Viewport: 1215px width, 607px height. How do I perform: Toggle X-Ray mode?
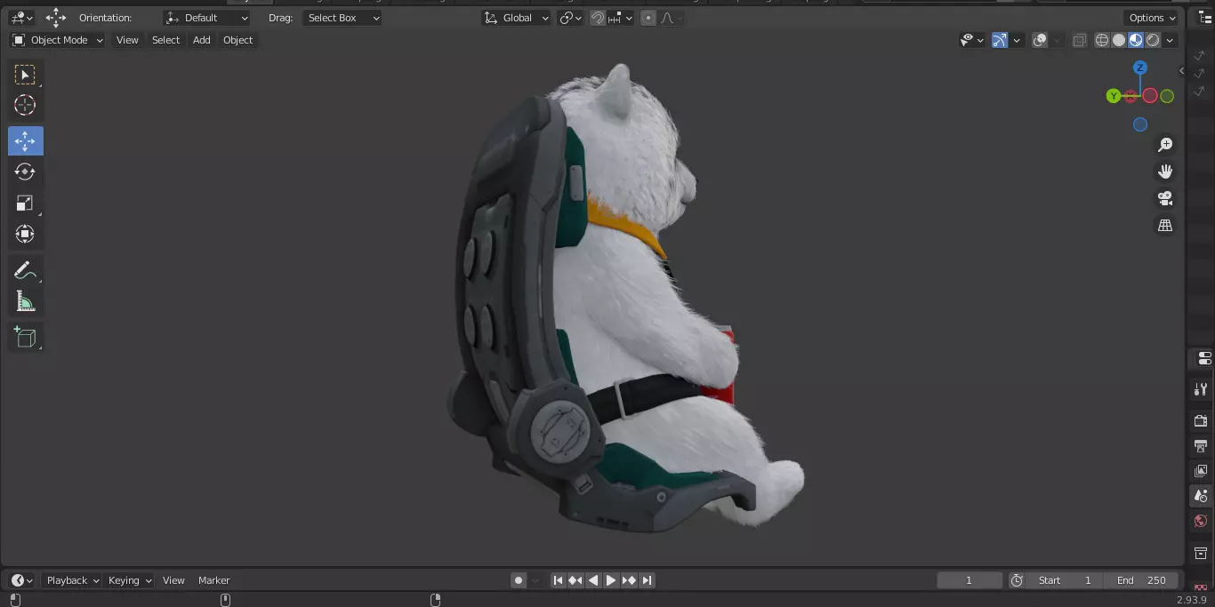(x=1079, y=40)
